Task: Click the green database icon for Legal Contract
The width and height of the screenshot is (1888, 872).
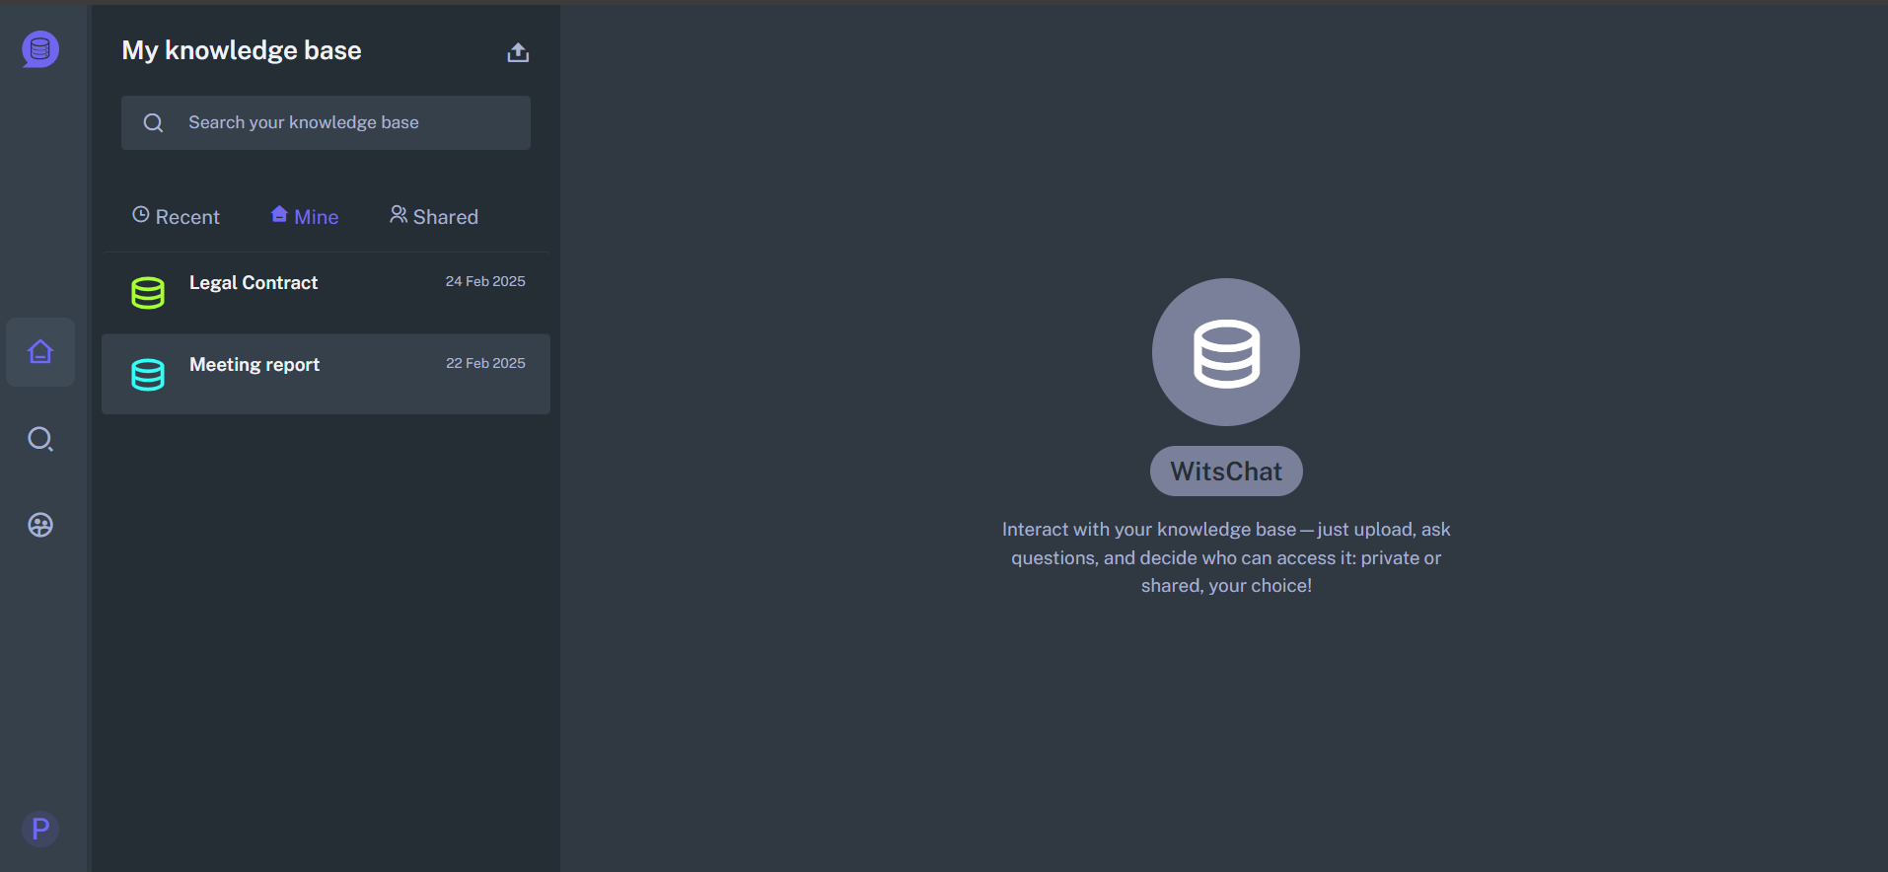Action: [x=148, y=293]
